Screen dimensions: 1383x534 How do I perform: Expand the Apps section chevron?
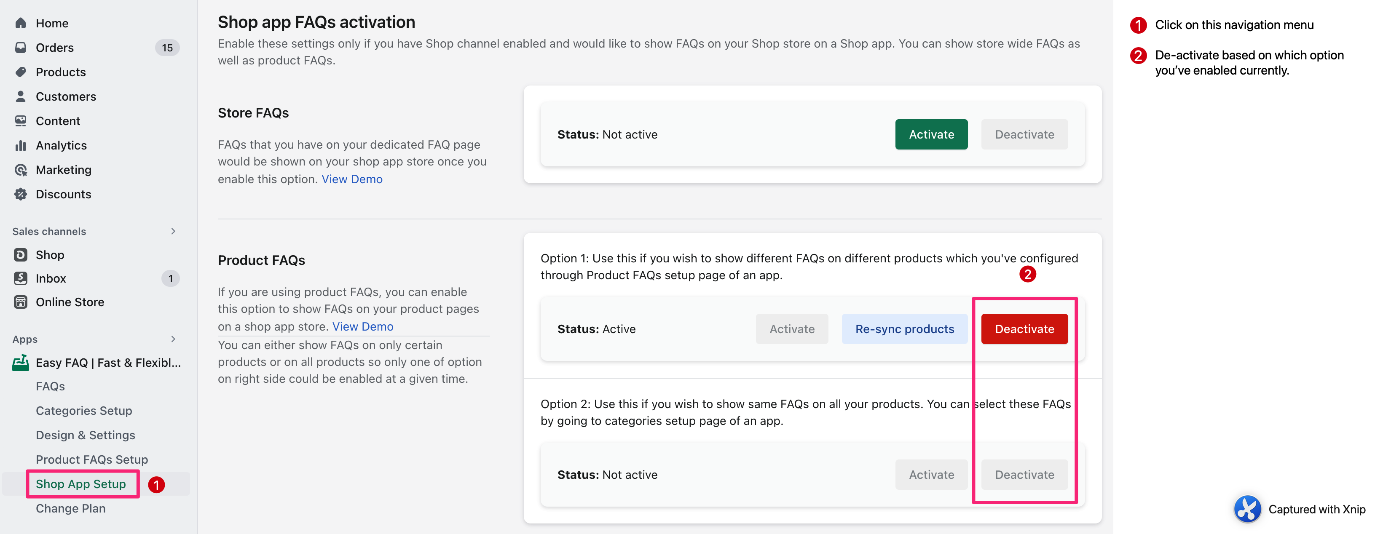coord(173,339)
